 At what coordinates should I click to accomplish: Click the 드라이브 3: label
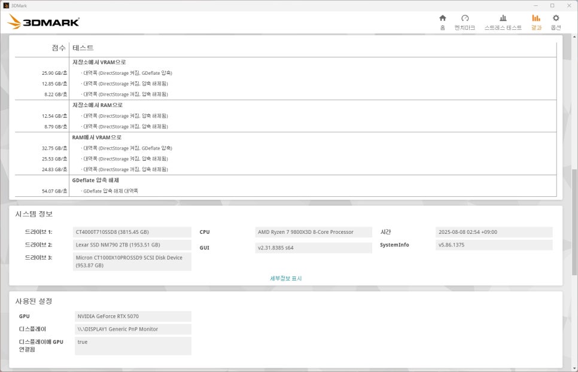[x=38, y=258]
